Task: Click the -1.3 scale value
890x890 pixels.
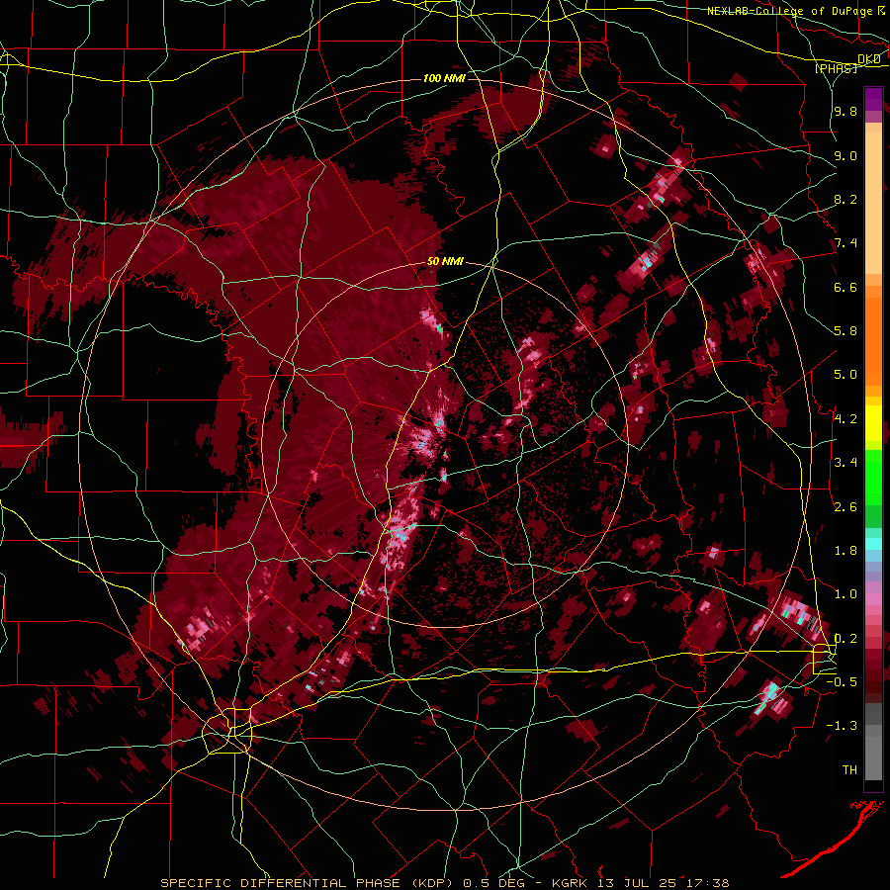Action: click(x=842, y=726)
